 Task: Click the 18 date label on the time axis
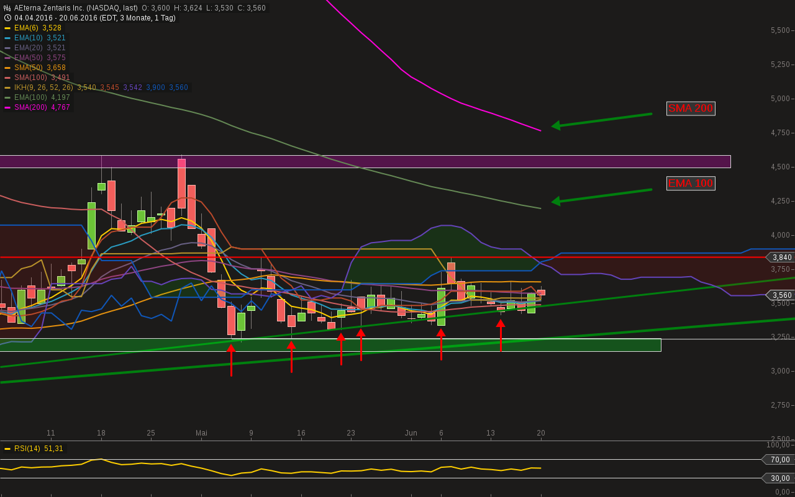101,433
